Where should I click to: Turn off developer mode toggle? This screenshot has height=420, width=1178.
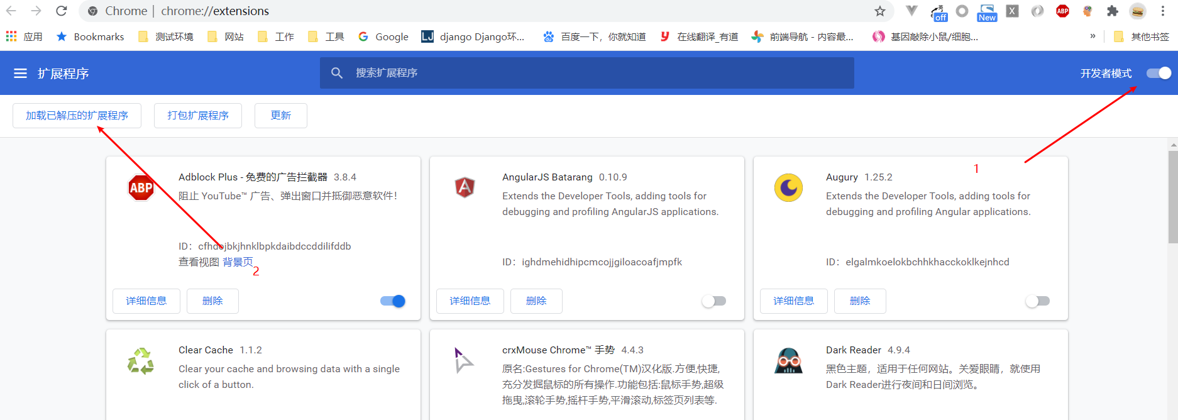click(1159, 73)
